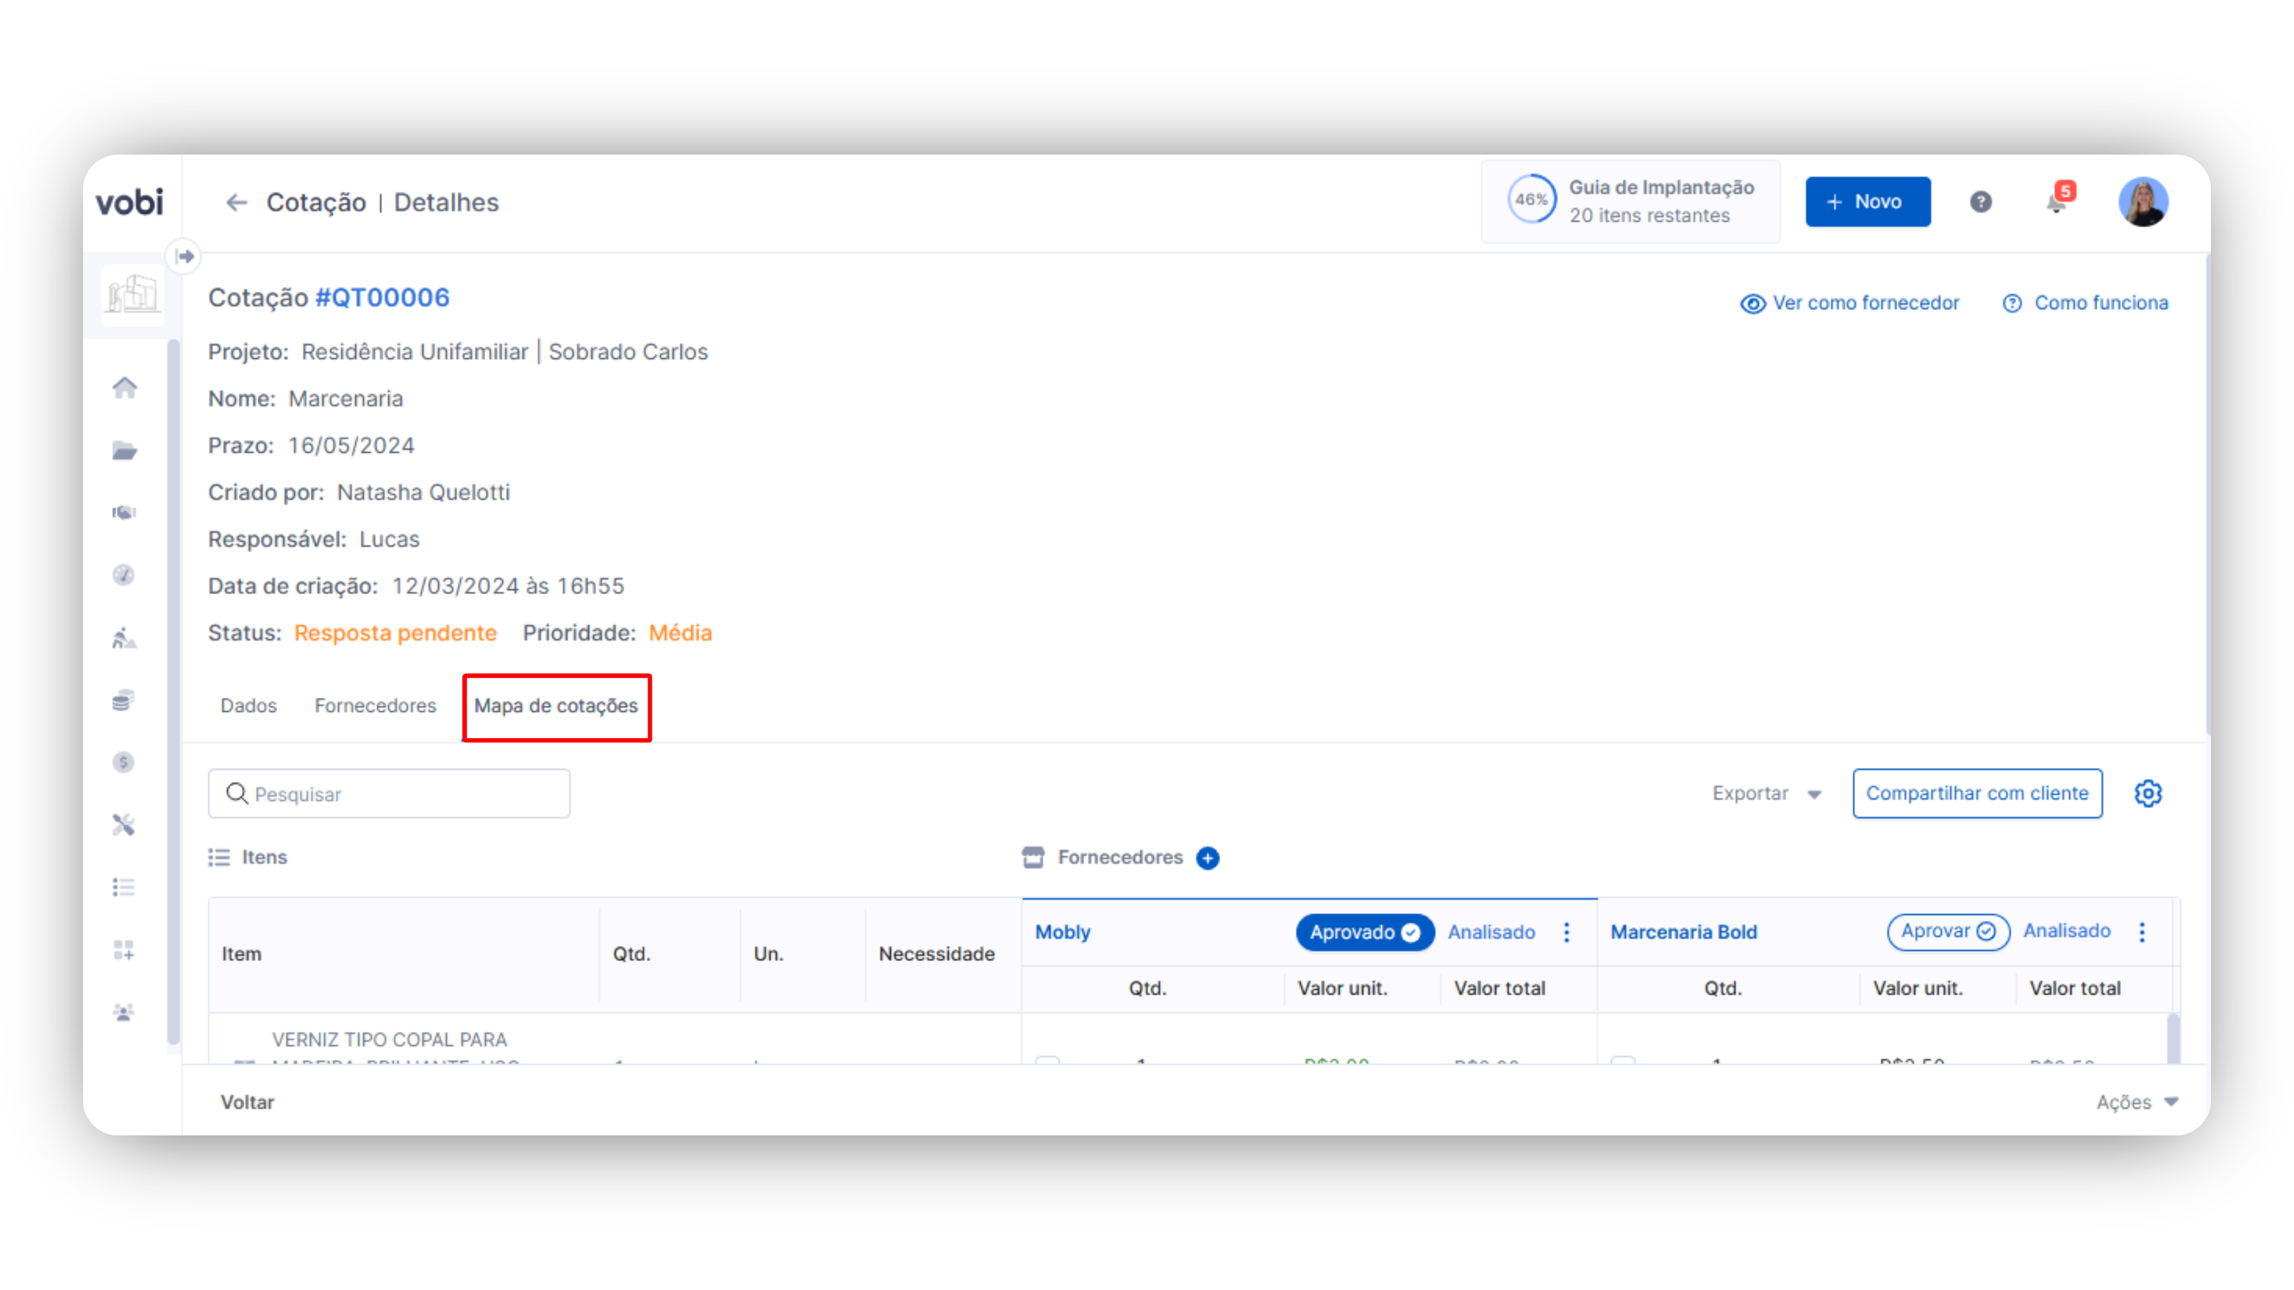Open Mobly's three-dot options menu
The height and width of the screenshot is (1290, 2294).
(1566, 932)
